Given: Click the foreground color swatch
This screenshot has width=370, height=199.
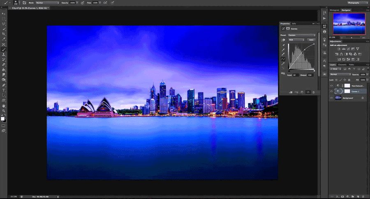Looking at the screenshot, I should [3, 118].
